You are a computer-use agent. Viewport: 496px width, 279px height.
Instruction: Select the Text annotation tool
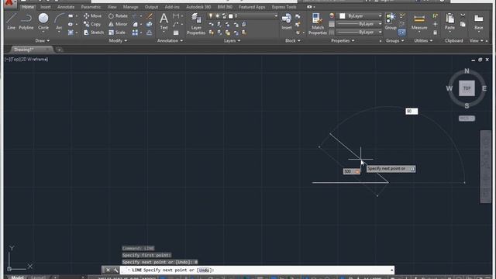[x=164, y=22]
